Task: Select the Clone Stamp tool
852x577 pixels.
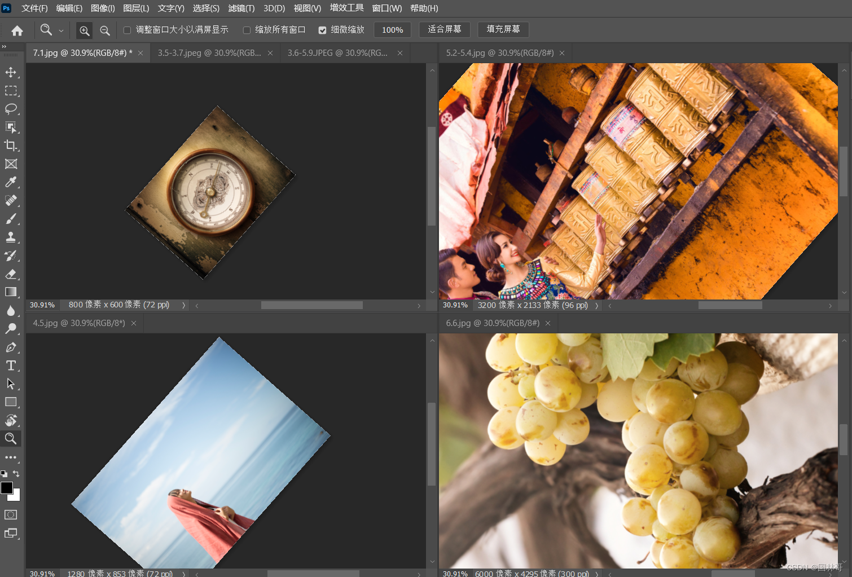Action: (x=11, y=237)
